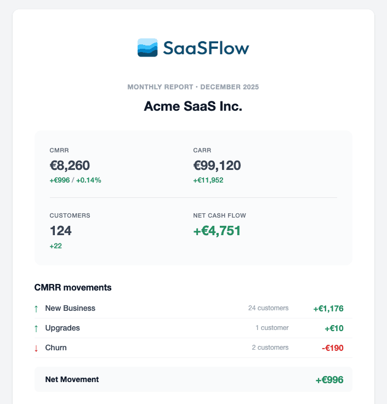Click the SaaSFlow wave logo icon

(147, 48)
